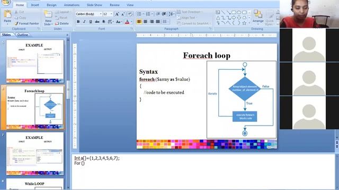Click the flowchart image on the slide
This screenshot has height=190, width=339.
[242, 100]
